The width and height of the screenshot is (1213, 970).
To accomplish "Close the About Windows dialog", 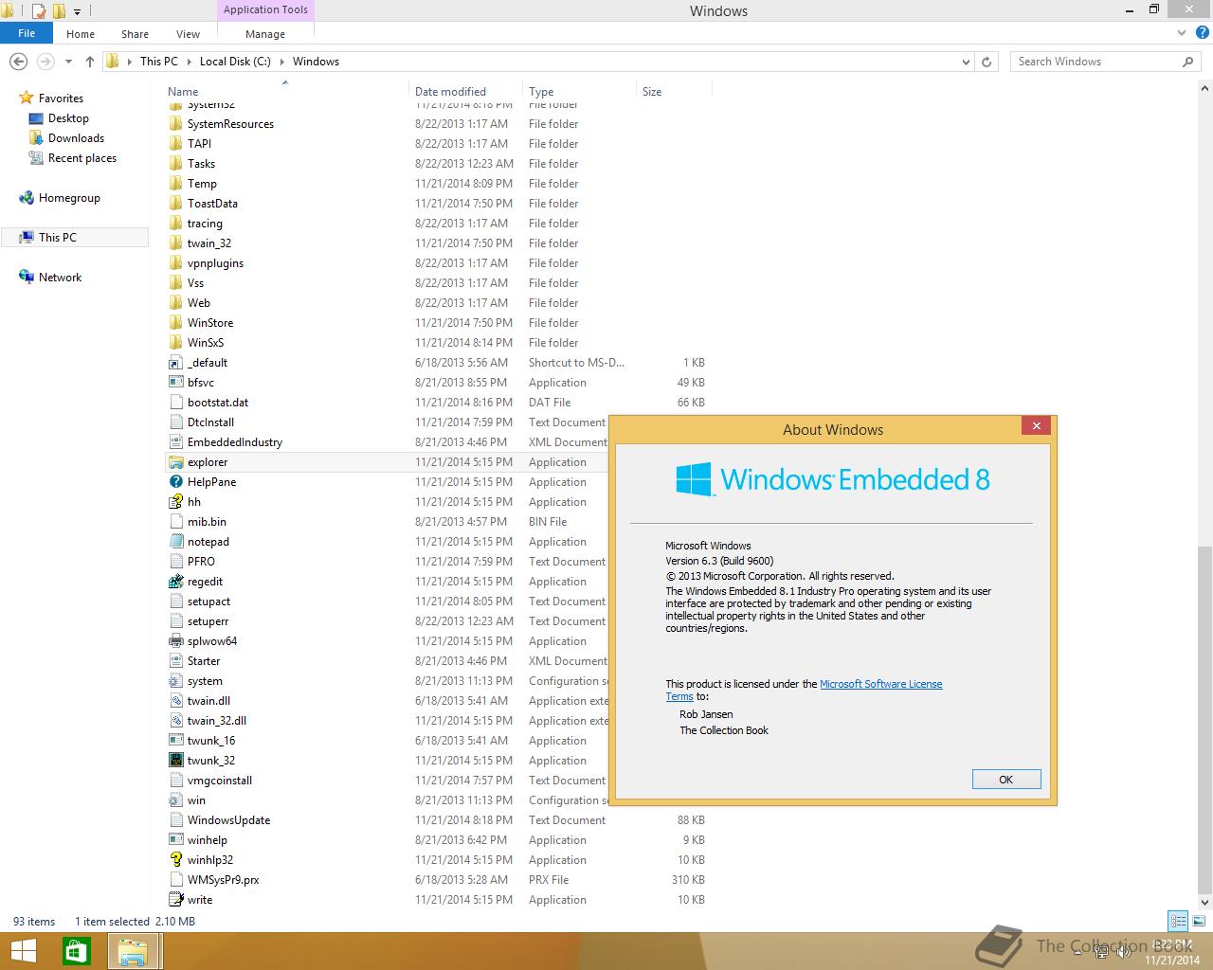I will 1037,426.
